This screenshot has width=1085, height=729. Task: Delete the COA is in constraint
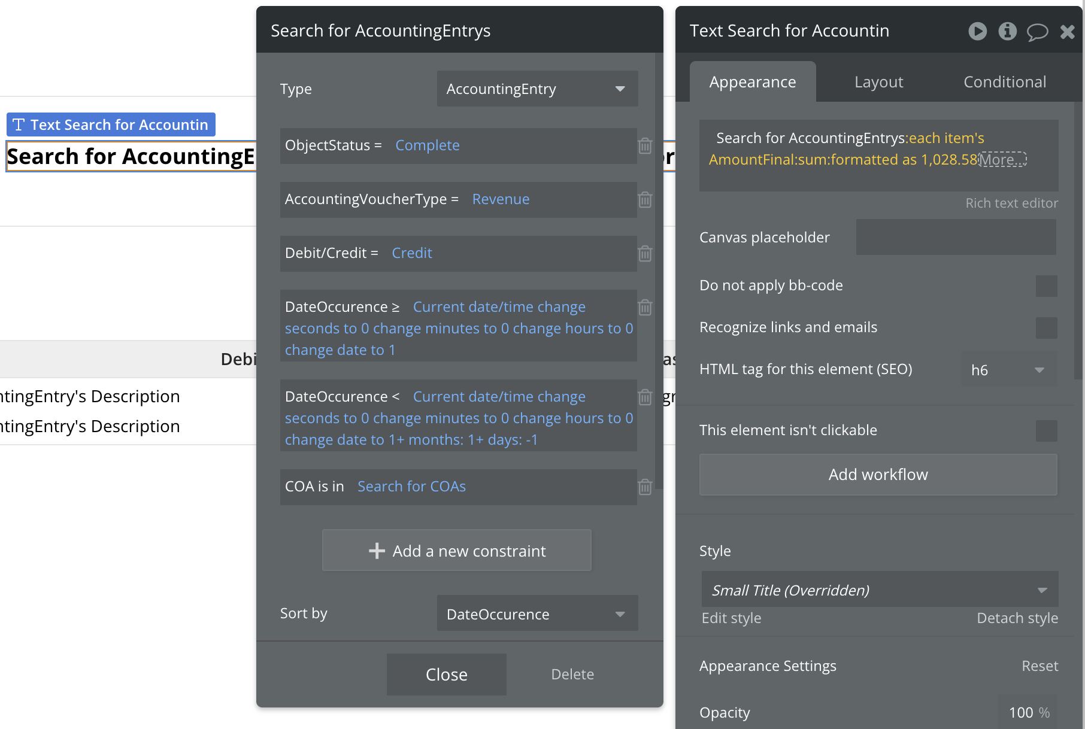point(645,487)
